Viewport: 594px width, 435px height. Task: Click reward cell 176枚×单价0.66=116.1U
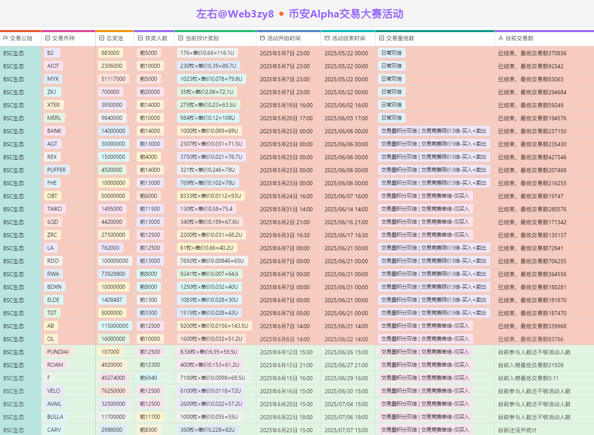click(x=207, y=53)
